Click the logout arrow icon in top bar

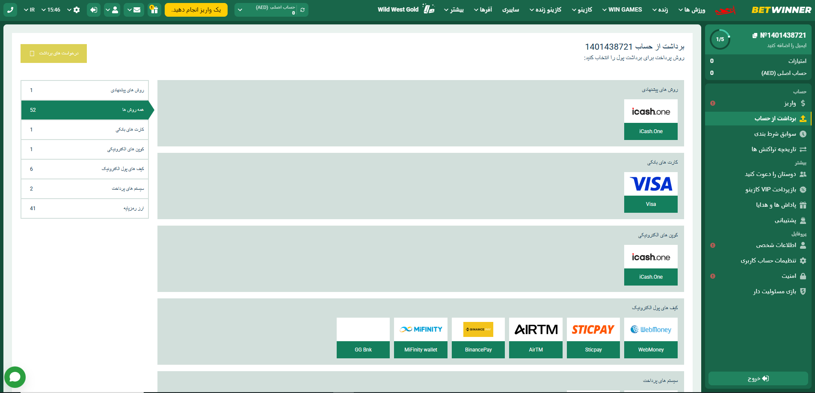click(x=94, y=10)
